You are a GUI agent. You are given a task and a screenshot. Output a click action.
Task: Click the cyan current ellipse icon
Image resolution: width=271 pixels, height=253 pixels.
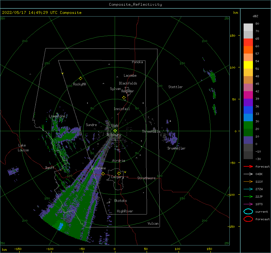pyautogui.click(x=248, y=211)
